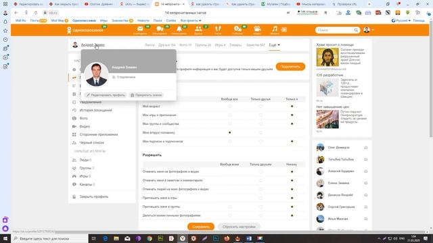The height and width of the screenshot is (243, 433).
Task: Click orange 'Подключить' button
Action: (x=290, y=67)
